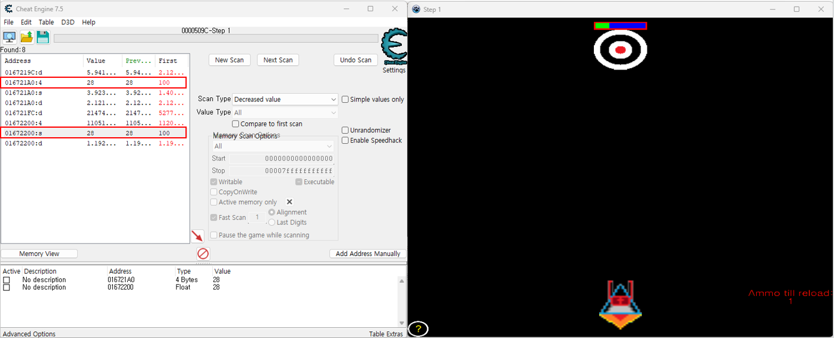Screen dimensions: 834x338
Task: Click the Undo Scan button
Action: (356, 60)
